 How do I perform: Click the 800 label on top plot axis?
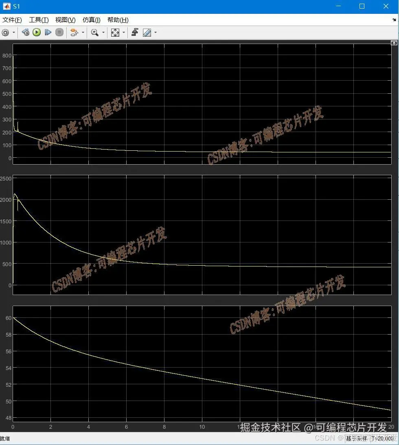tap(7, 55)
